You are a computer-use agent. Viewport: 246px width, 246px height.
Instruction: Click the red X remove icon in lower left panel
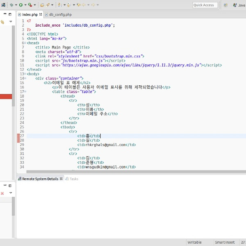pyautogui.click(x=2, y=193)
